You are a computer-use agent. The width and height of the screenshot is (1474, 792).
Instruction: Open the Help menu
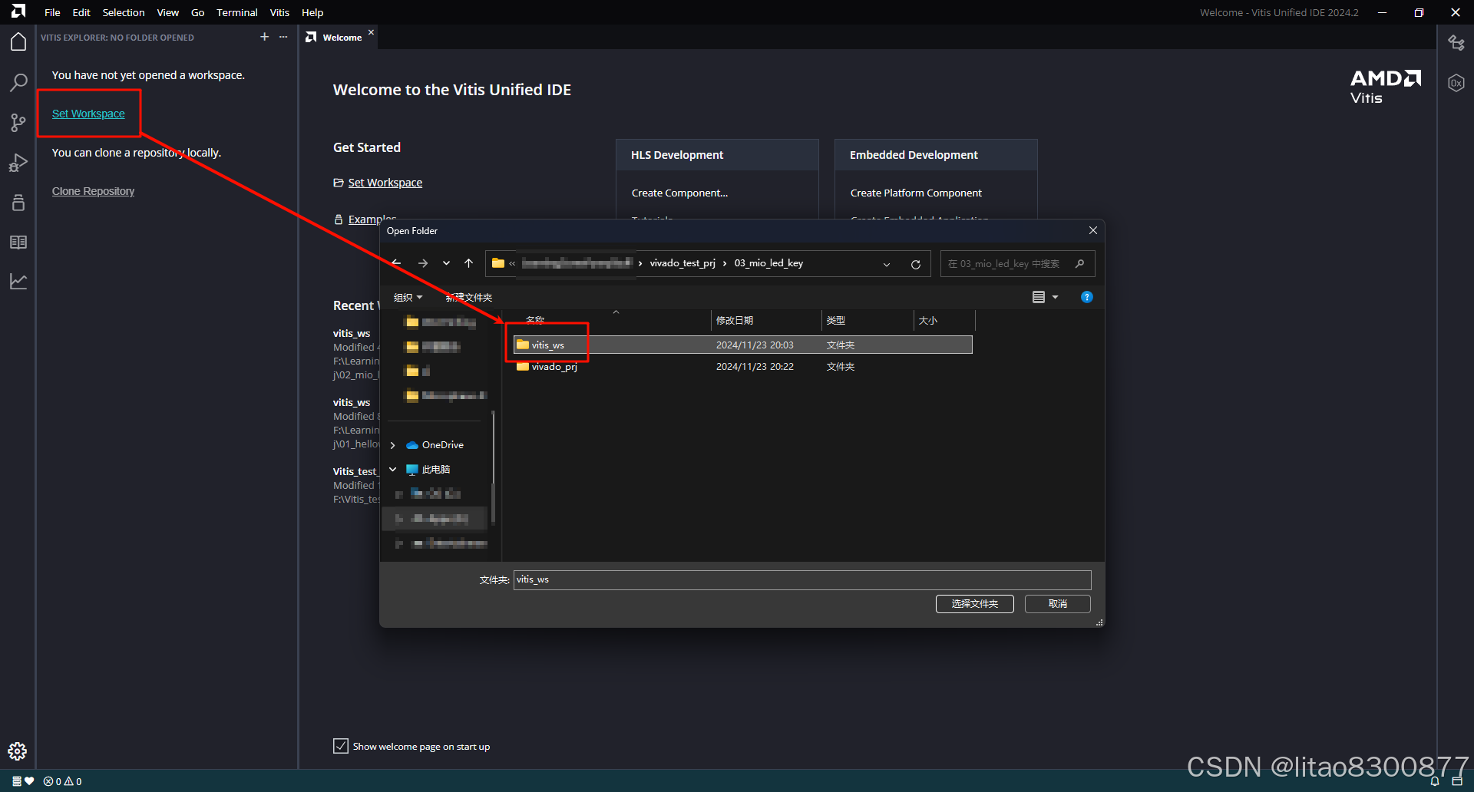(312, 12)
